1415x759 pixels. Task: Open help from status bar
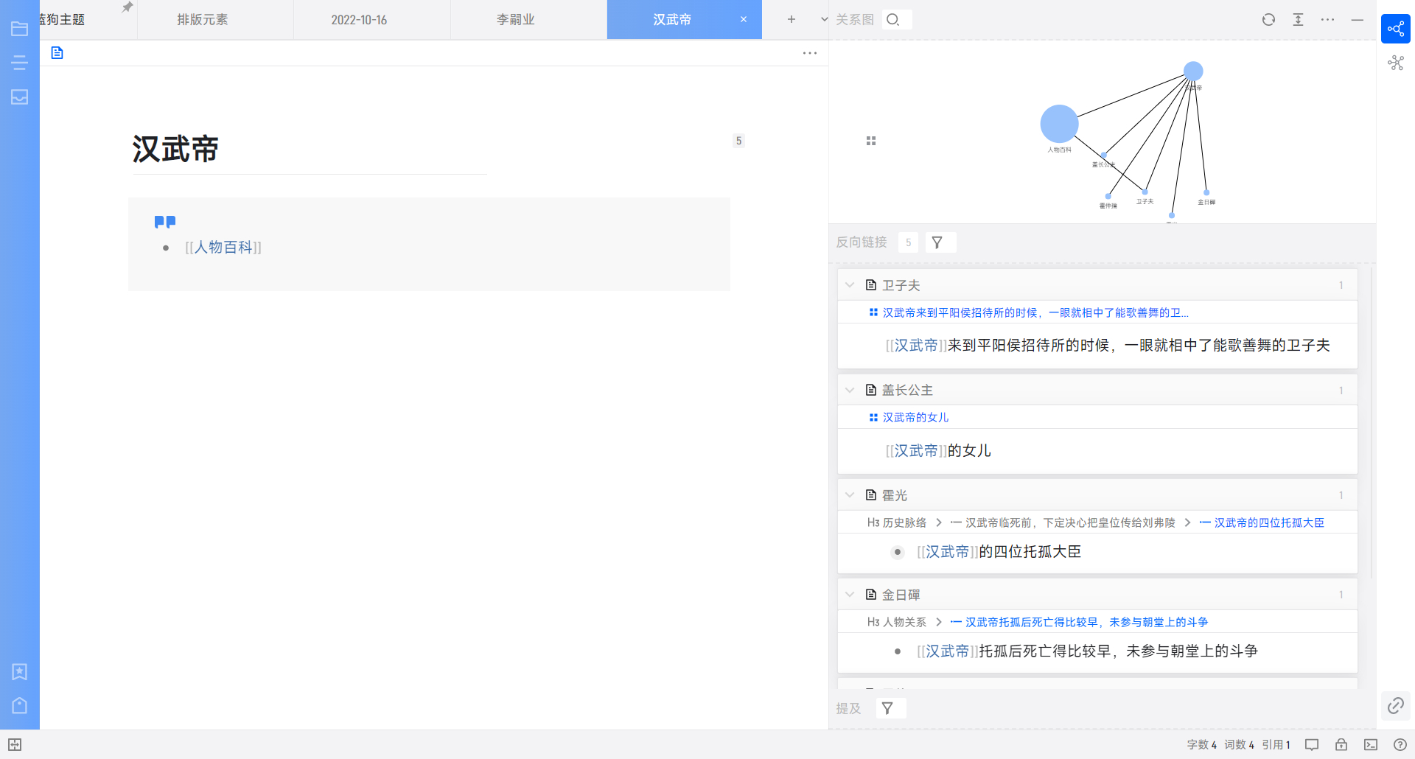pos(1400,744)
